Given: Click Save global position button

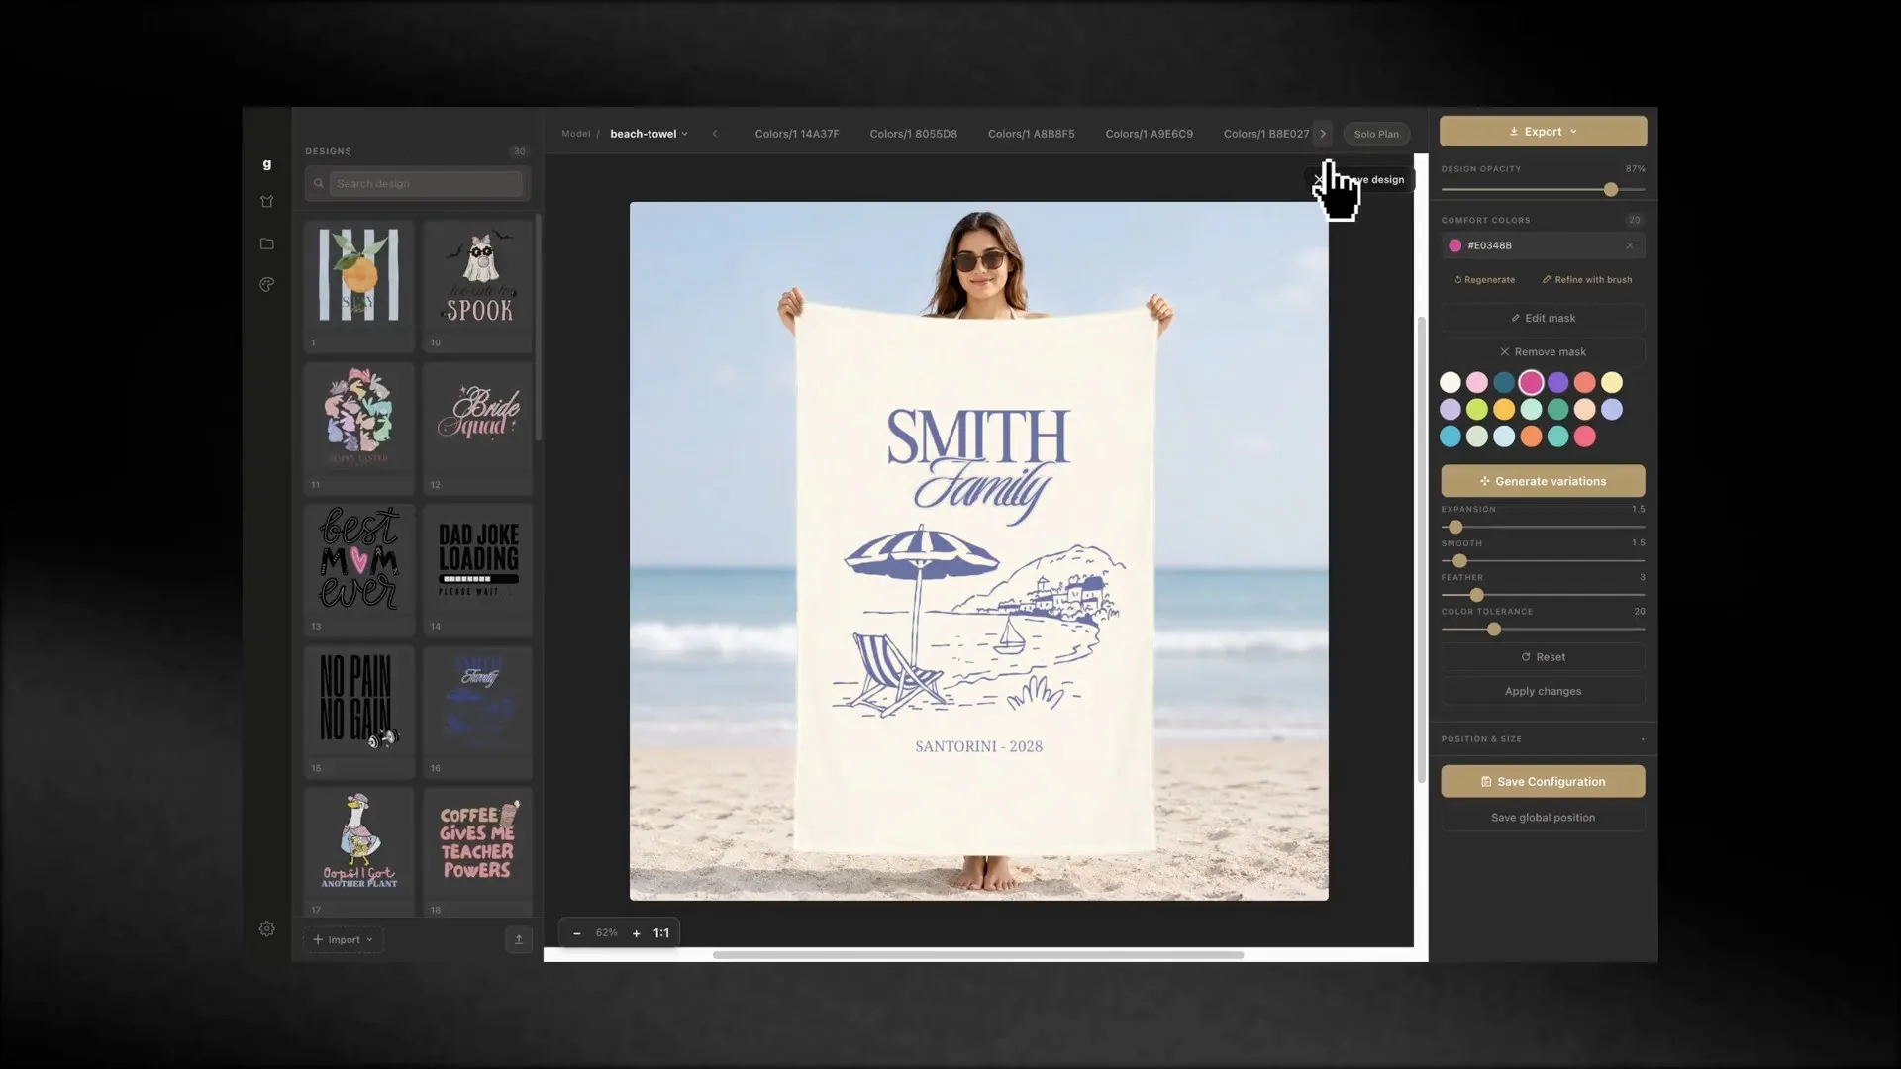Looking at the screenshot, I should coord(1544,818).
